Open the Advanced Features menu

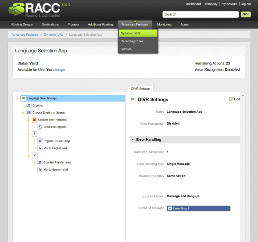[135, 24]
